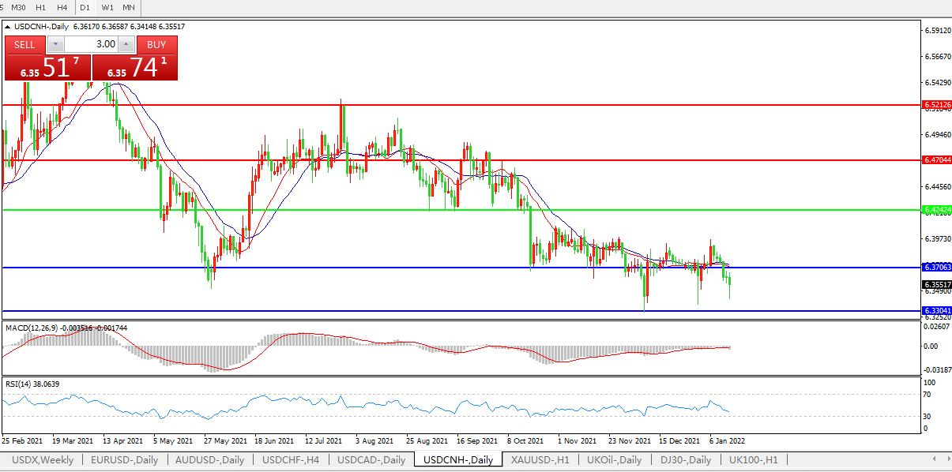Switch to M30 timeframe
Viewport: 952px width, 472px height.
pos(18,7)
